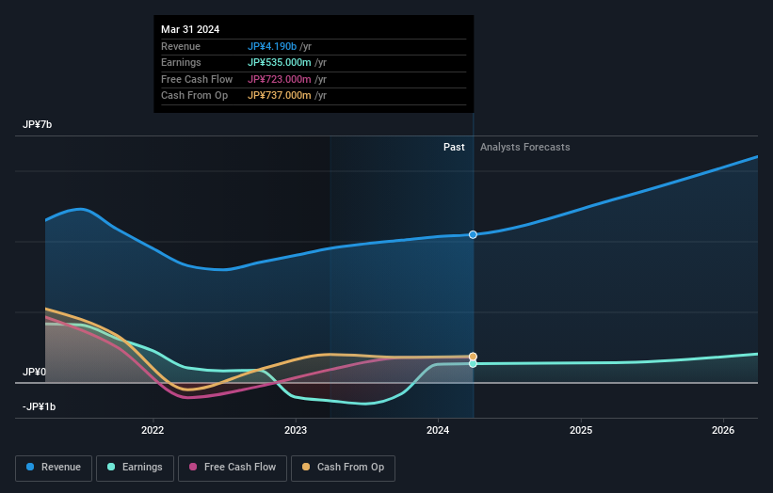Click the Revenue label in the tooltip
The height and width of the screenshot is (493, 773).
181,46
